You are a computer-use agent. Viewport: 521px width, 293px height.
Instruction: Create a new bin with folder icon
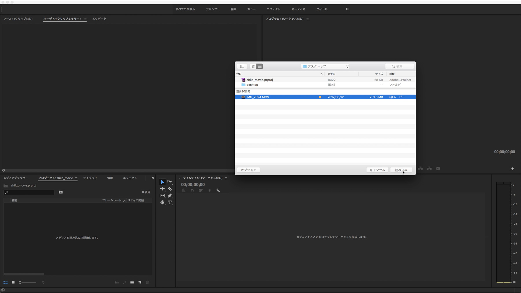[x=132, y=283]
